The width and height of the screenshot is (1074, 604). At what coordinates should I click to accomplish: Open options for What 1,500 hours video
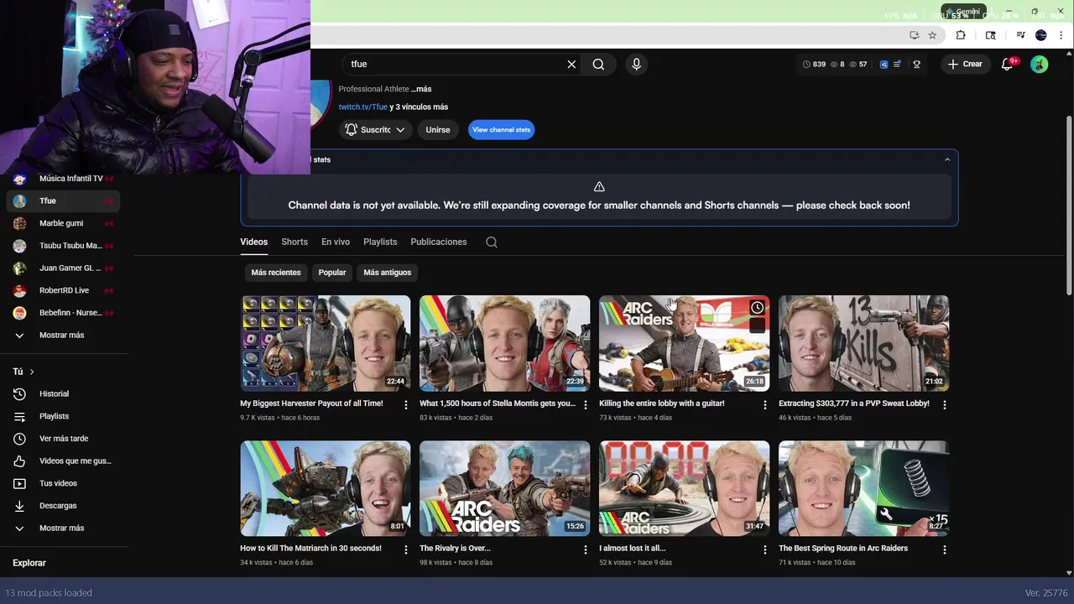pos(586,404)
